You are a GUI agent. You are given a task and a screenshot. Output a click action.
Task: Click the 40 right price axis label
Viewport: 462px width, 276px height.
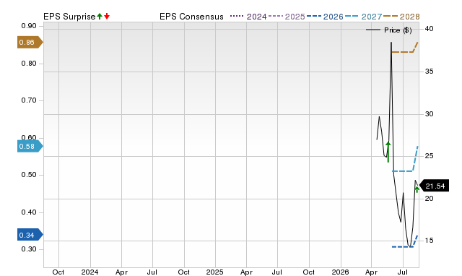pos(429,29)
